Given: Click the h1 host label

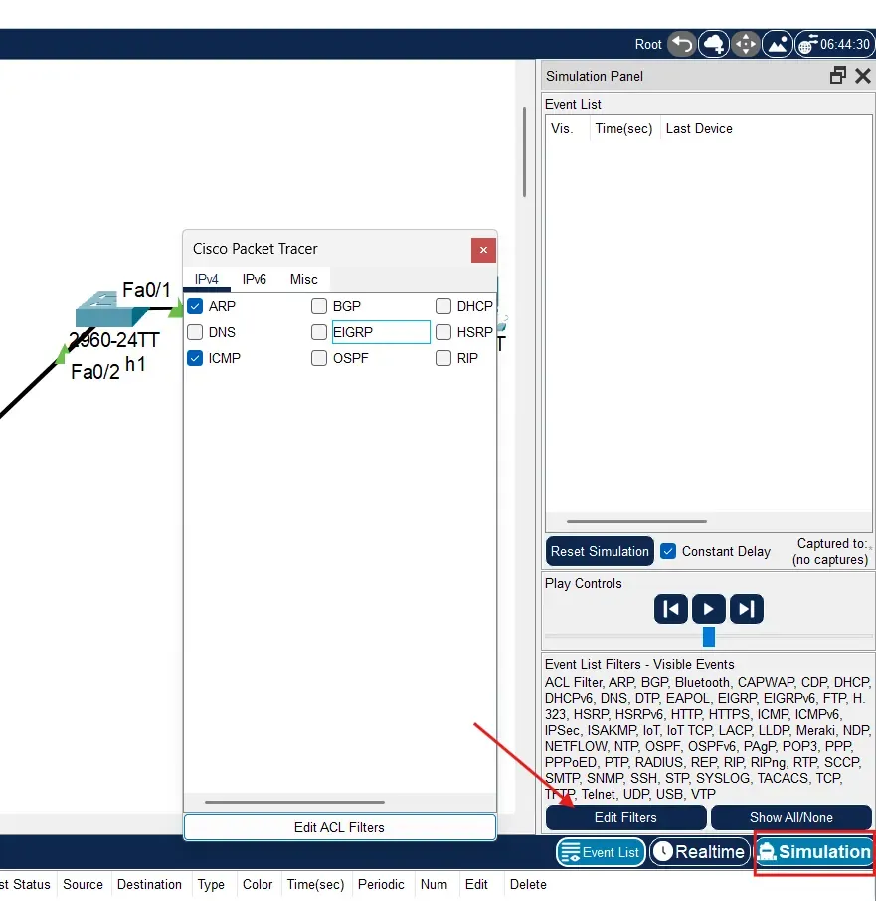Looking at the screenshot, I should [x=135, y=364].
